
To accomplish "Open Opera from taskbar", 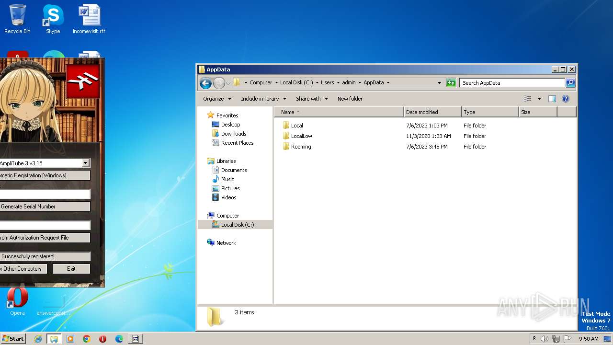I will (x=103, y=339).
